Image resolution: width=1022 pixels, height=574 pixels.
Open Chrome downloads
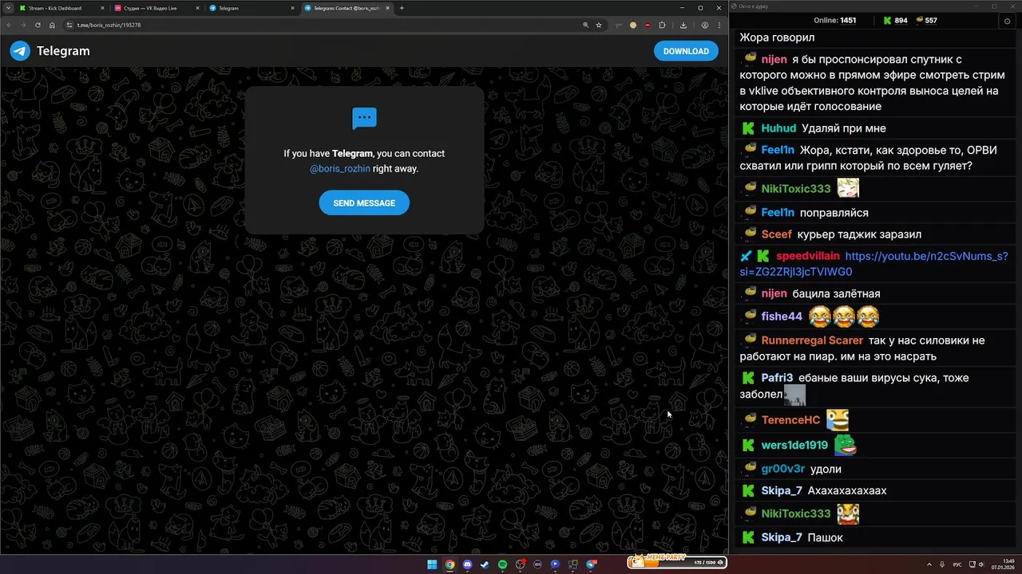tap(683, 25)
